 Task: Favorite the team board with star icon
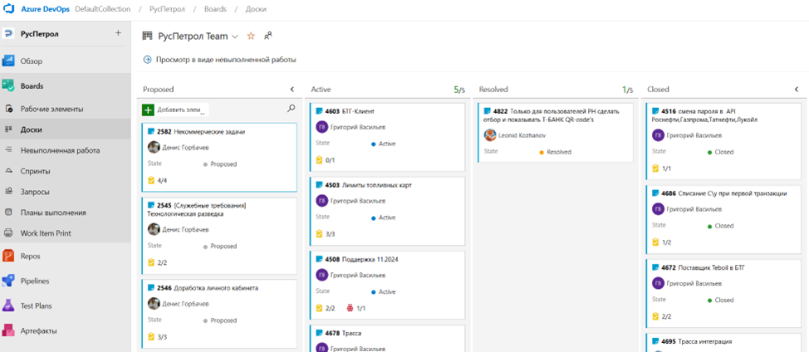click(251, 37)
